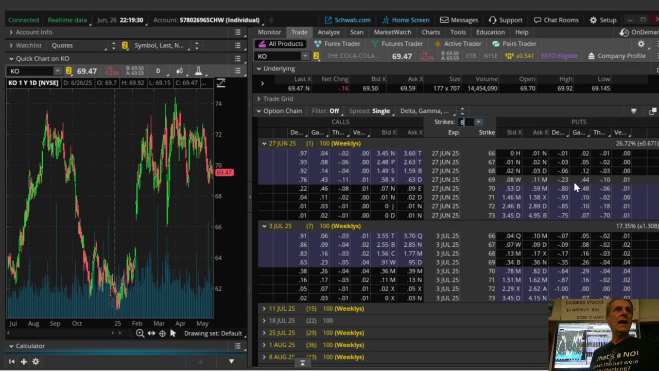Open the Schwab.com link
The image size is (659, 371).
[347, 20]
